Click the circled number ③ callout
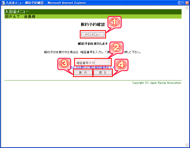Screen dimensions: 190x148 point(64,64)
